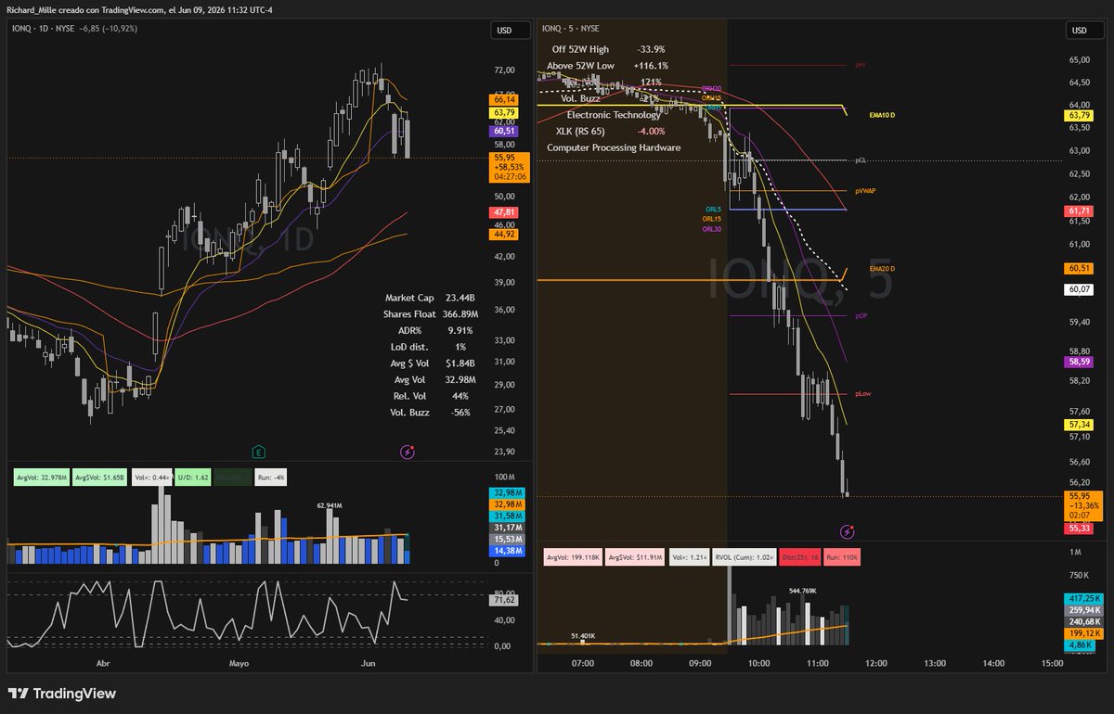The height and width of the screenshot is (714, 1114).
Task: Click the 4,86K volume axis label
Action: pyautogui.click(x=1079, y=644)
